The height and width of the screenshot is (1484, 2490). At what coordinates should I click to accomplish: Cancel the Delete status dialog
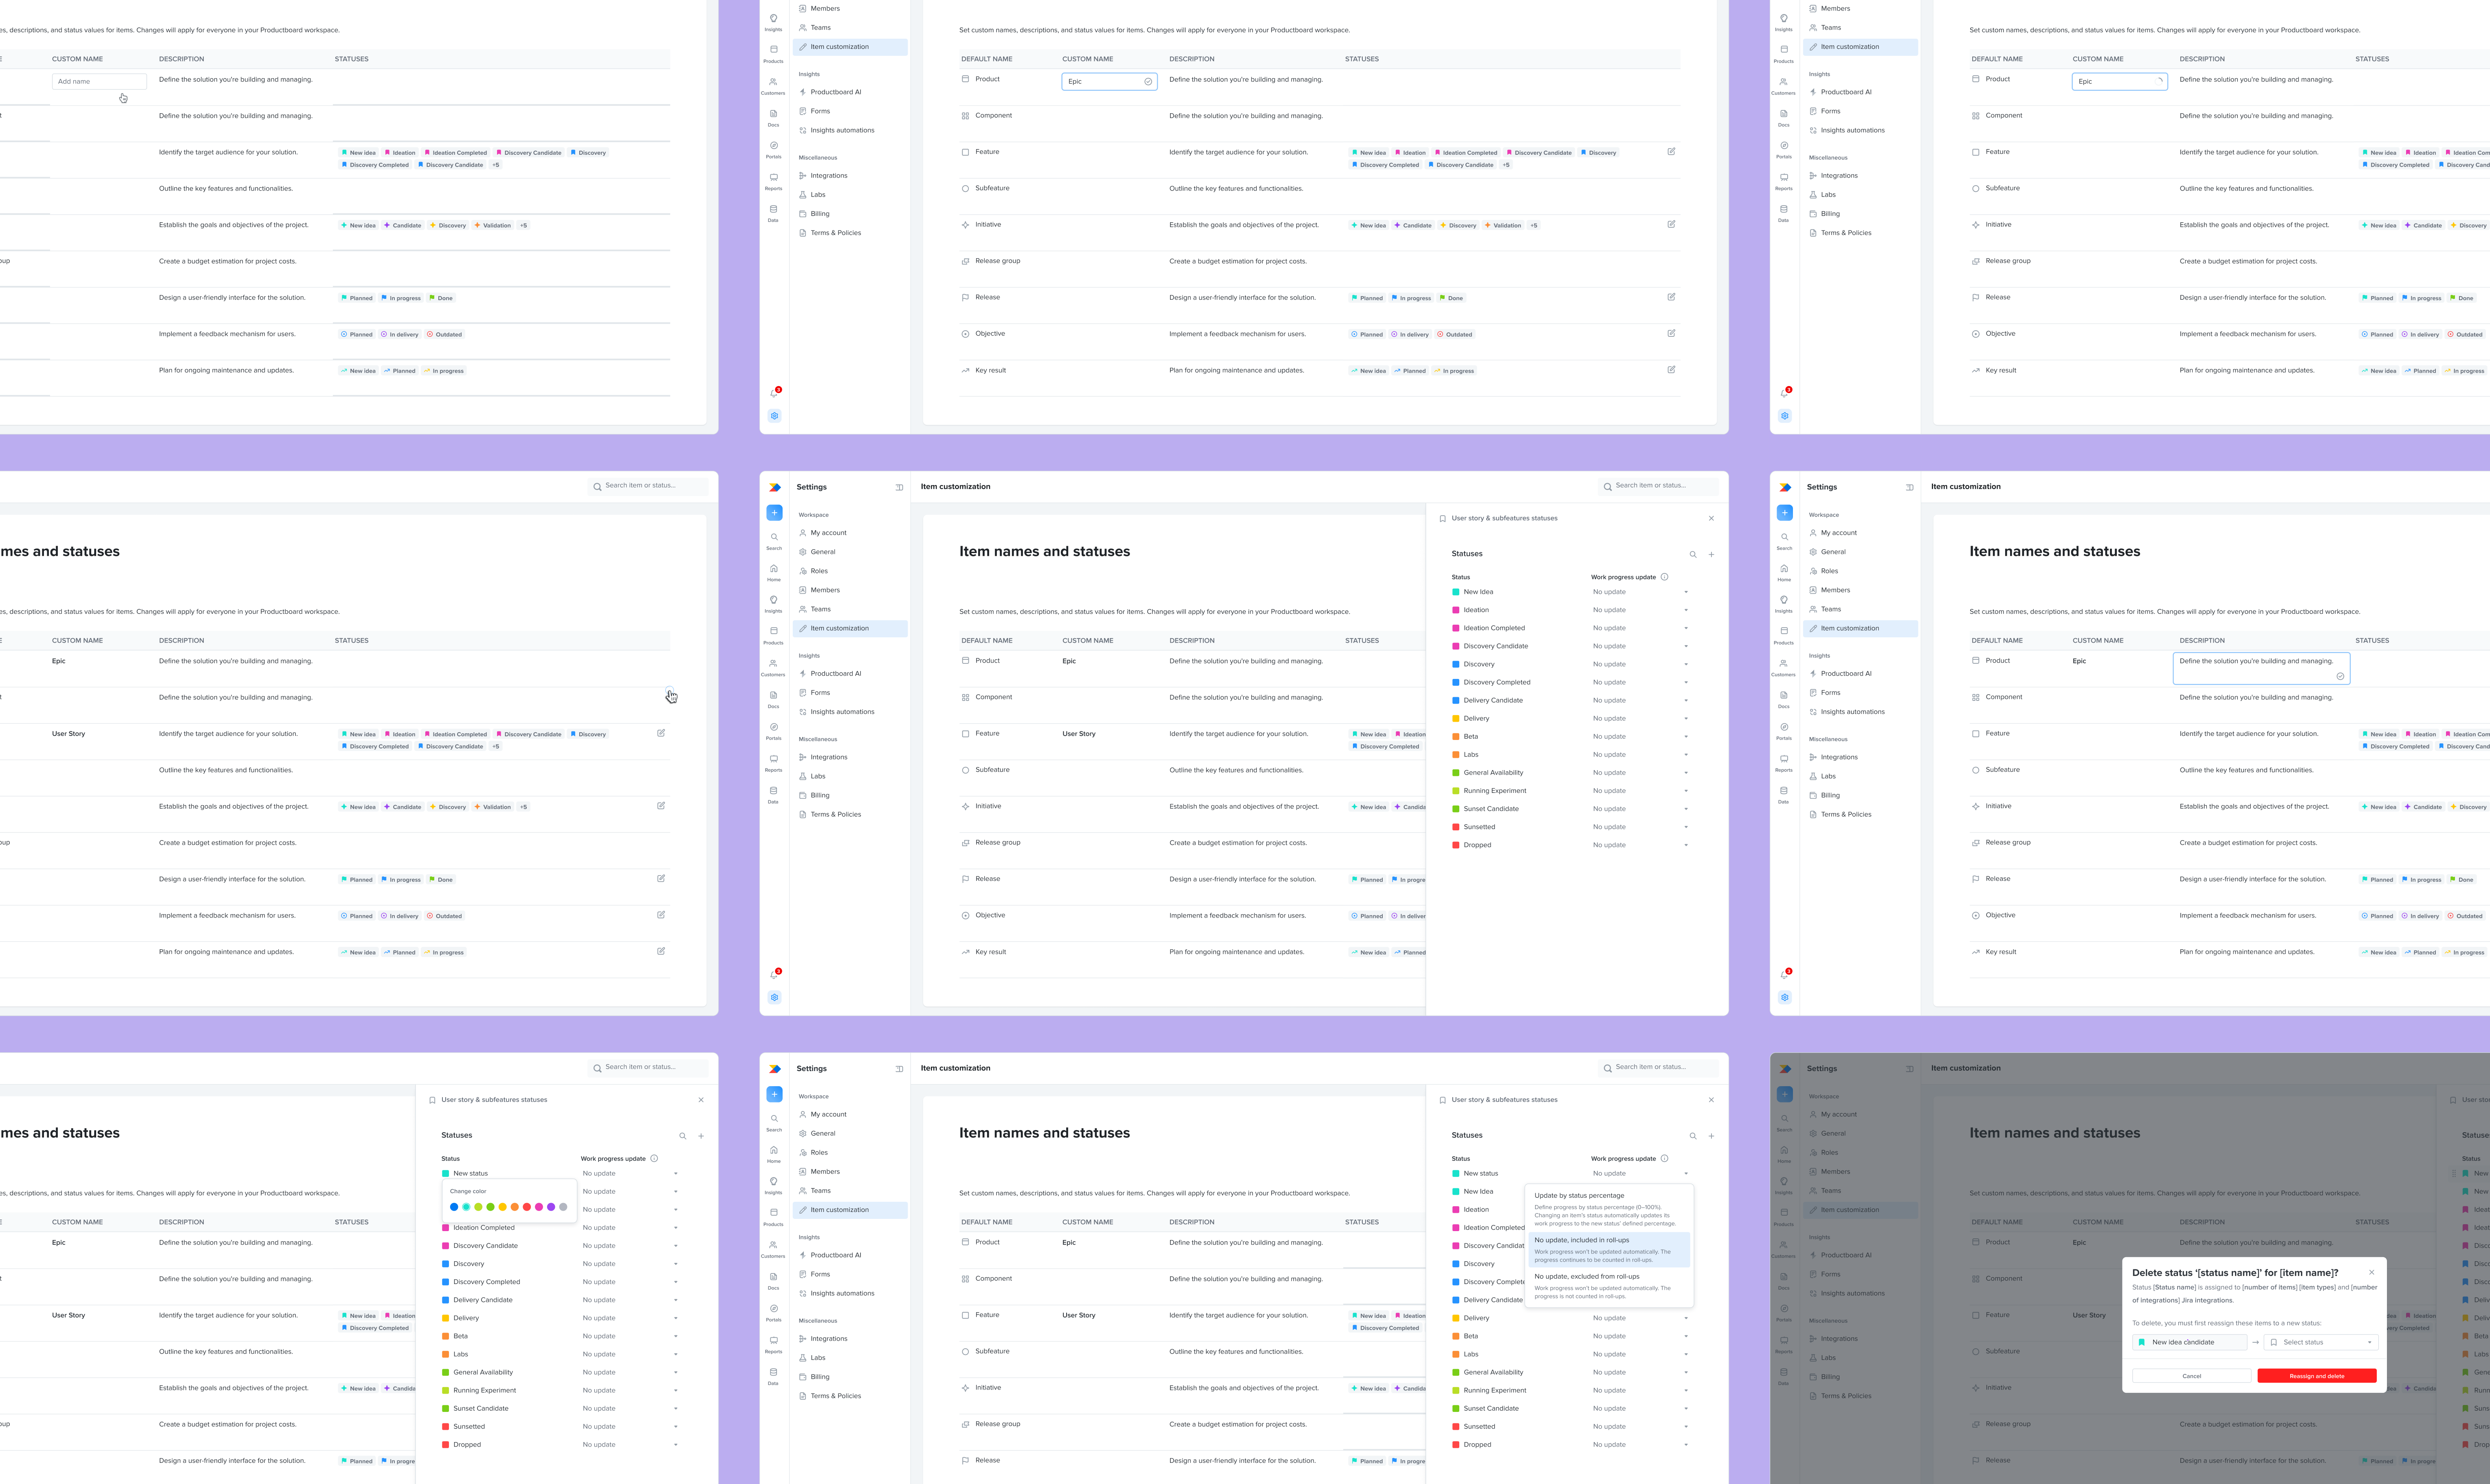[2191, 1376]
